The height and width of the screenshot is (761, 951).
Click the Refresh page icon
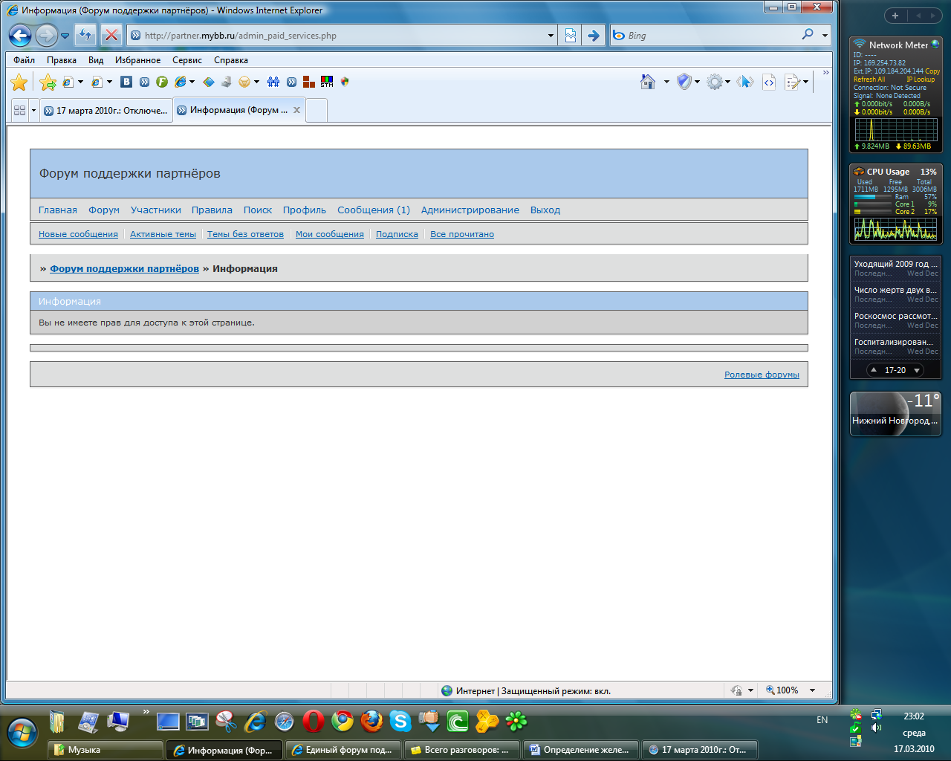85,35
